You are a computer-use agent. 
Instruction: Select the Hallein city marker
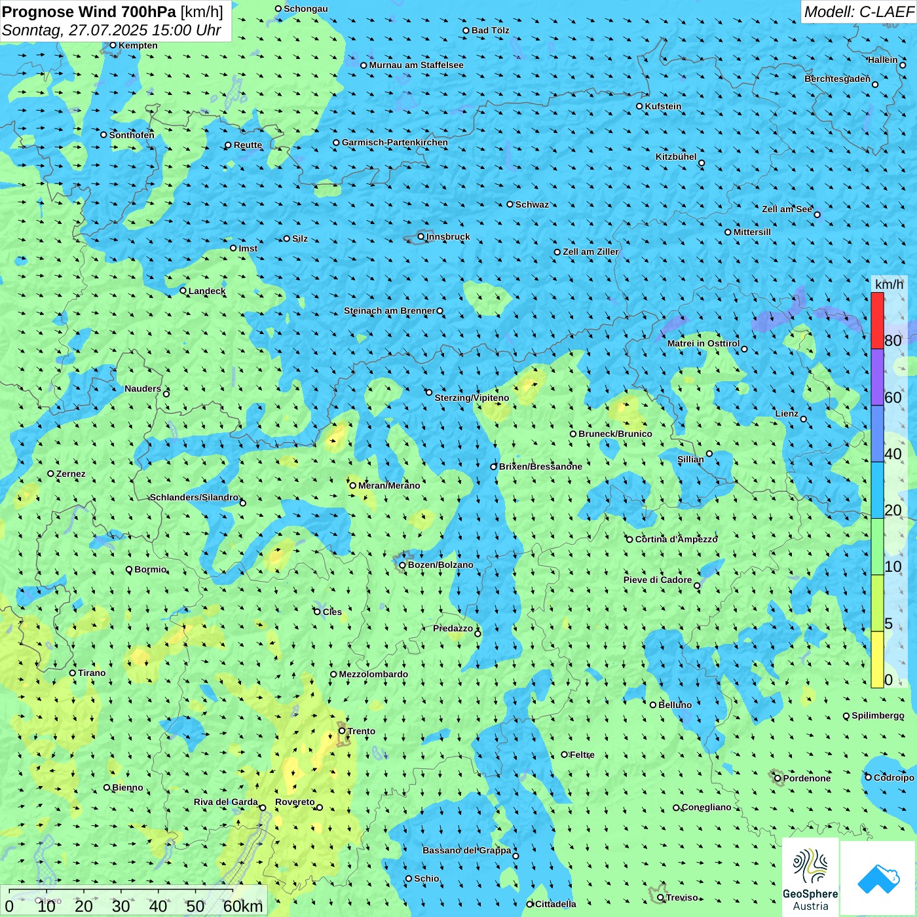tap(903, 65)
